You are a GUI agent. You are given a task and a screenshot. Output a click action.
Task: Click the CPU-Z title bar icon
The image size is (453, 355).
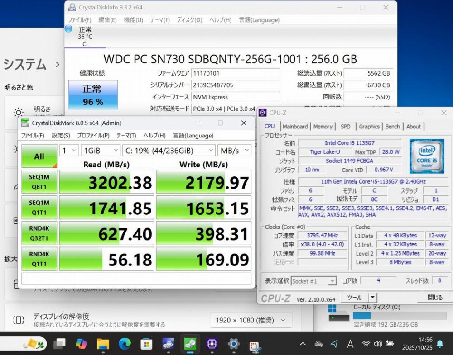pyautogui.click(x=262, y=113)
